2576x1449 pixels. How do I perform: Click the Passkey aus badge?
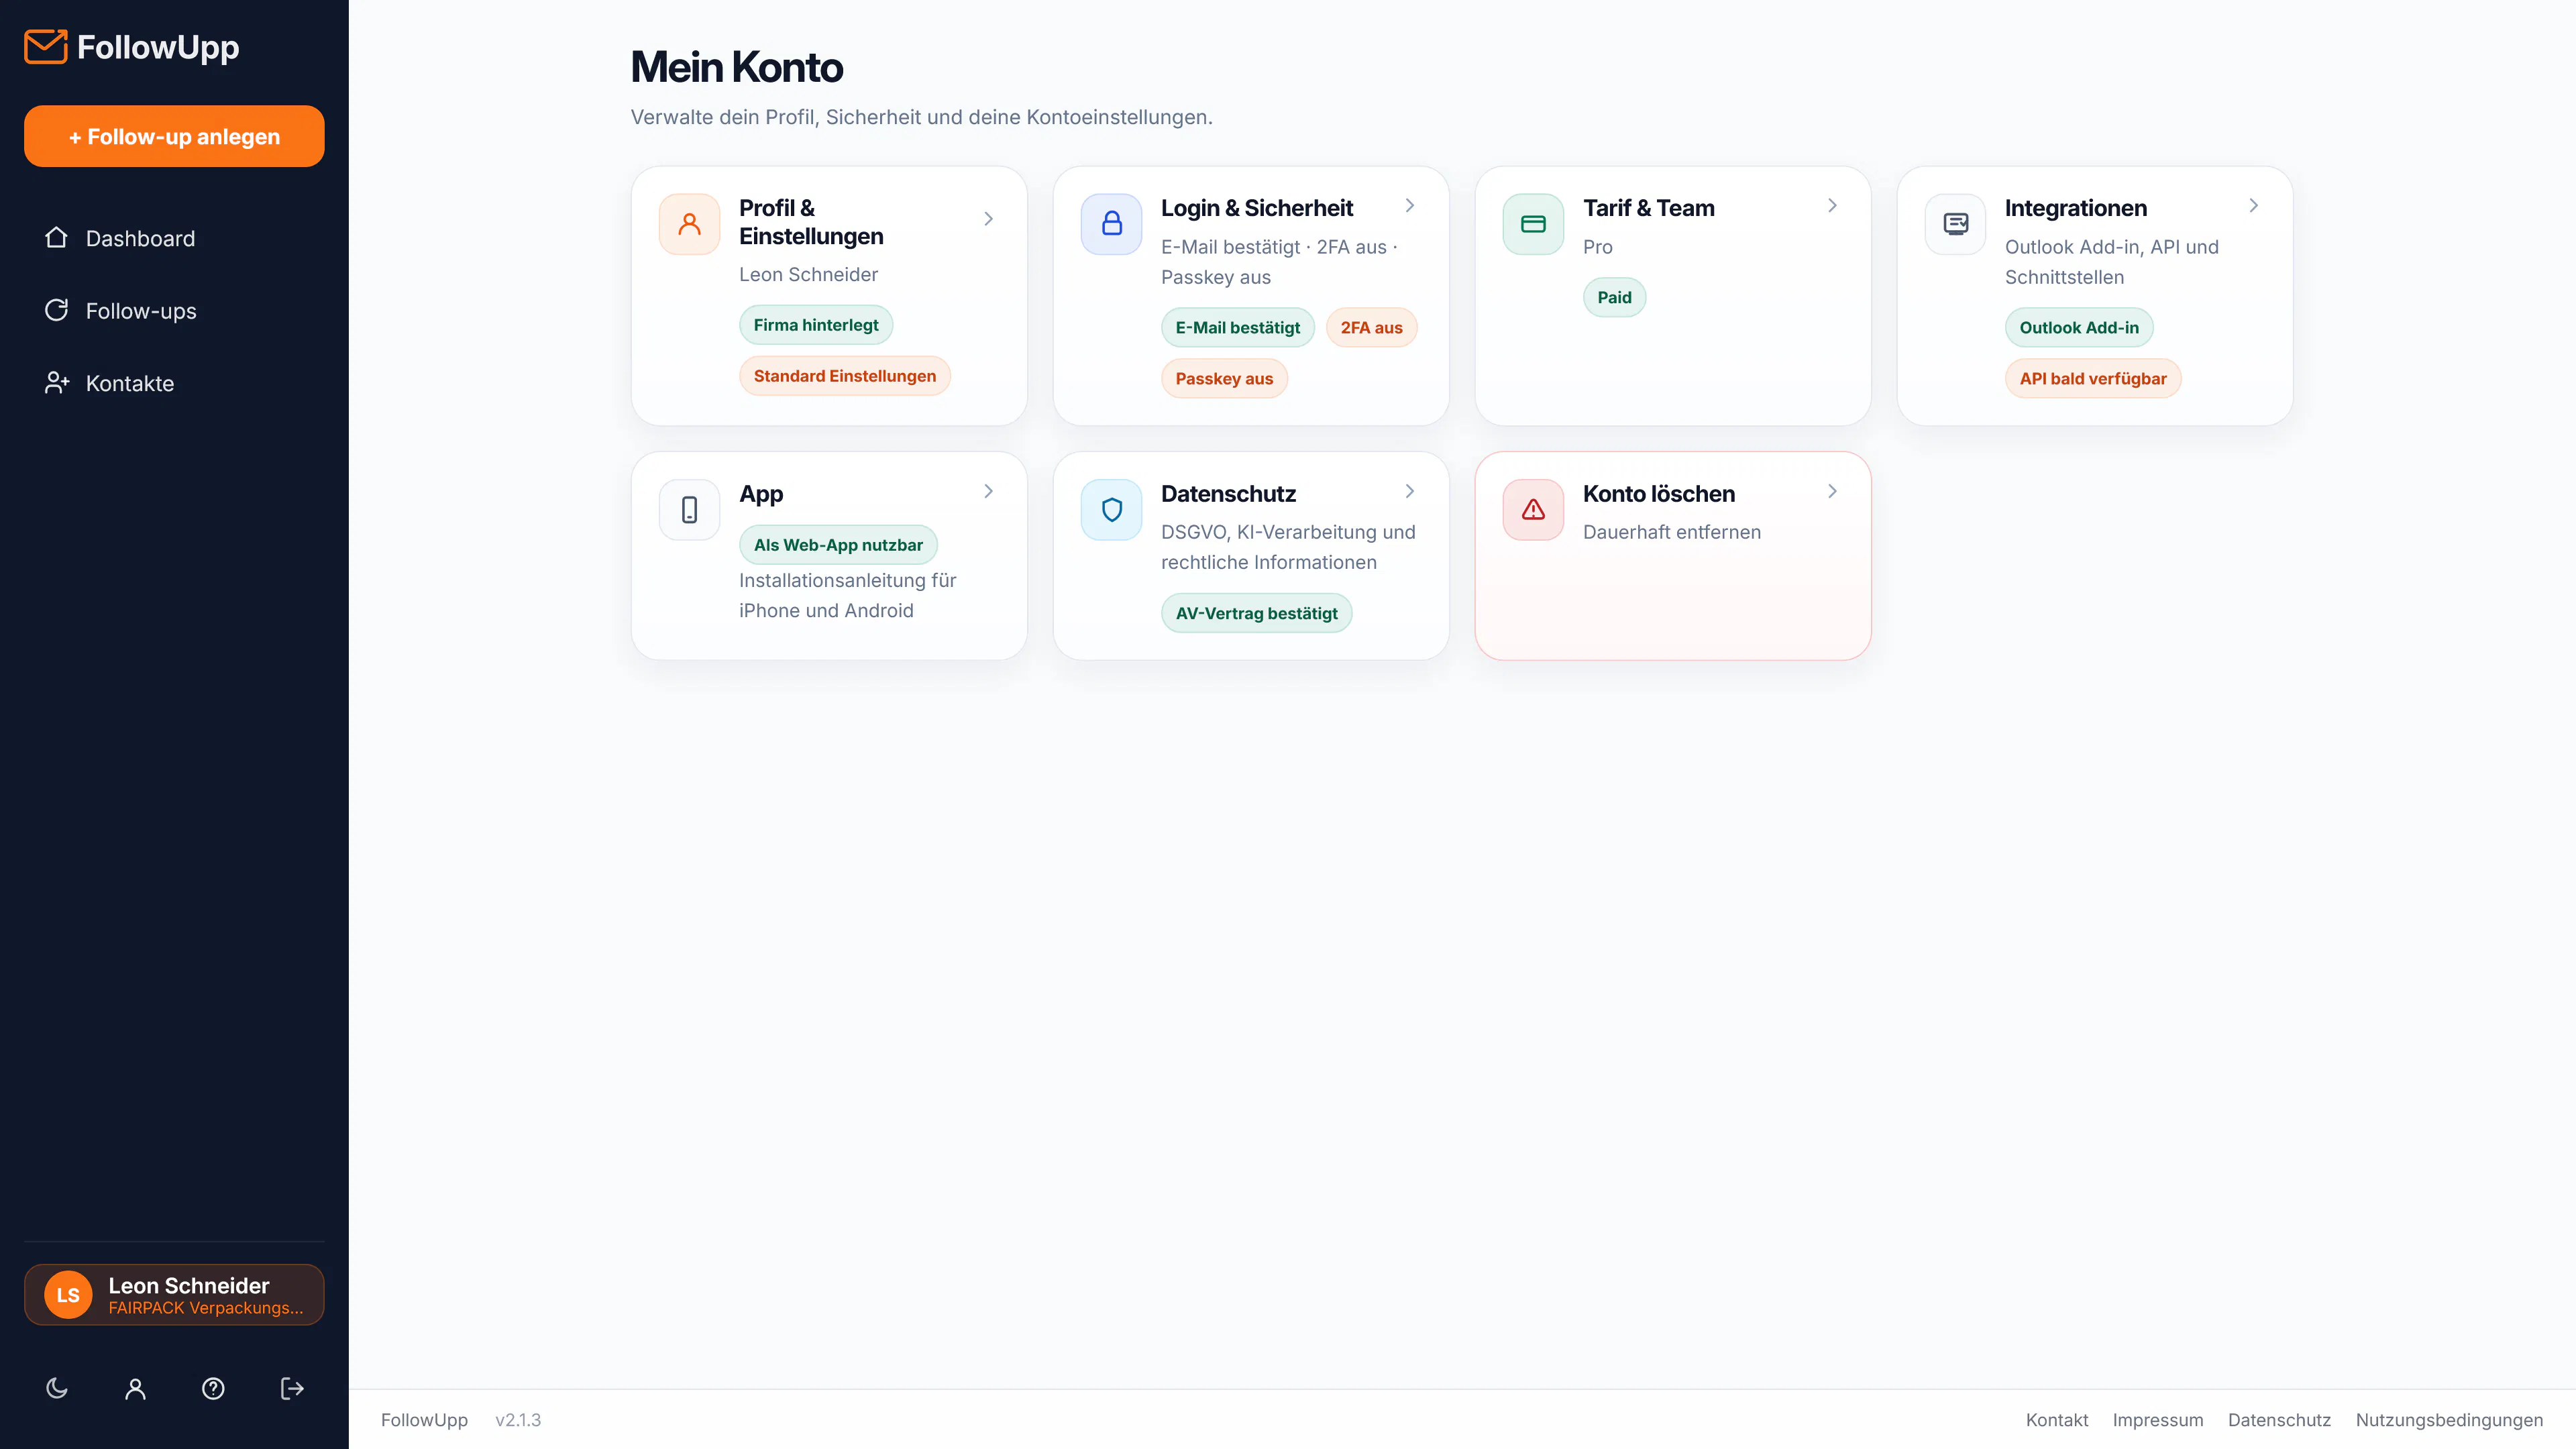point(1224,379)
